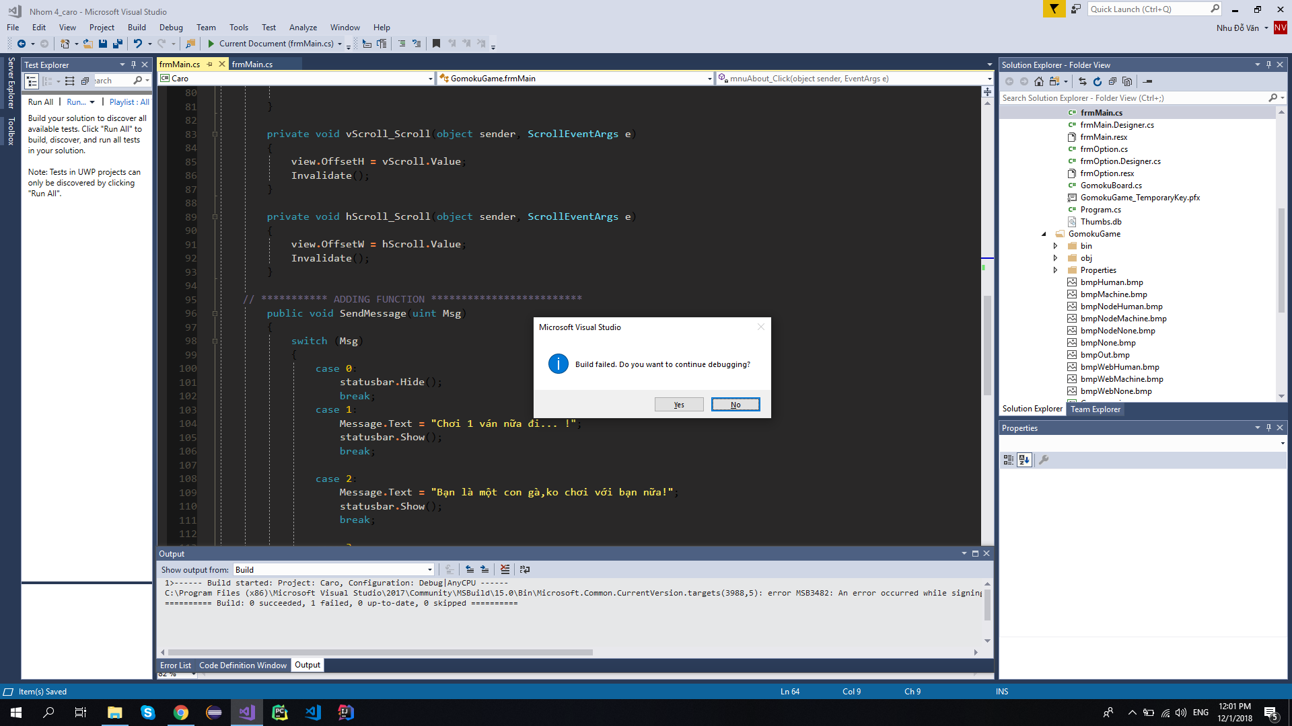This screenshot has width=1292, height=726.
Task: Click No in build failed dialog
Action: pos(735,405)
